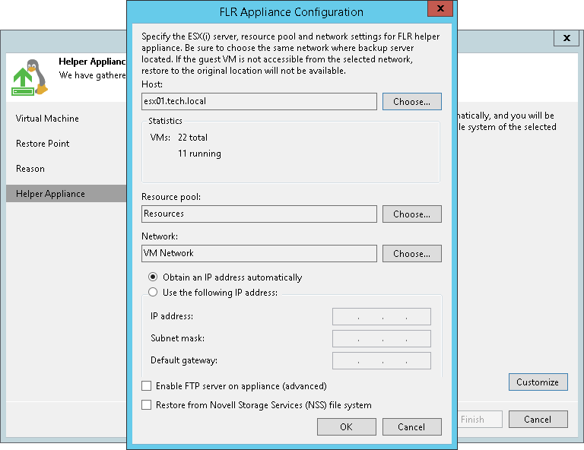Screen dimensions: 584x450
Task: Choose a resource pool
Action: (412, 214)
